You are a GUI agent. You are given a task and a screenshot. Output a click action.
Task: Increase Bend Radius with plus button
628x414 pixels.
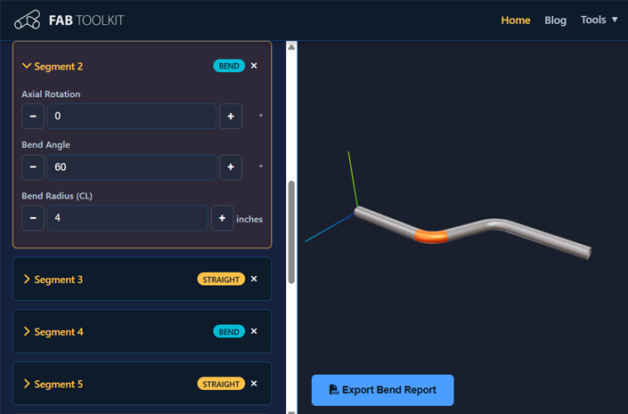click(x=223, y=218)
